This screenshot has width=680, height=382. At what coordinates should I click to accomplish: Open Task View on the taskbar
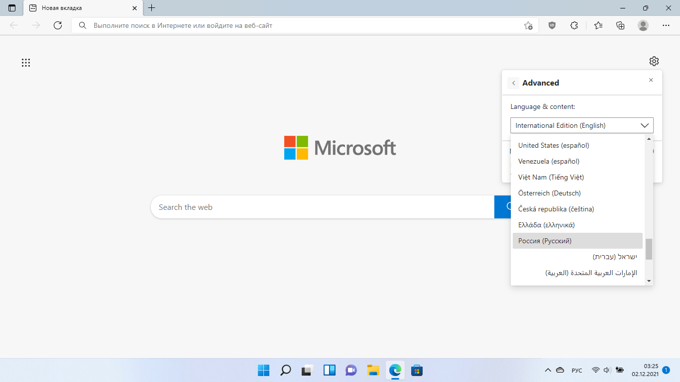pos(307,370)
